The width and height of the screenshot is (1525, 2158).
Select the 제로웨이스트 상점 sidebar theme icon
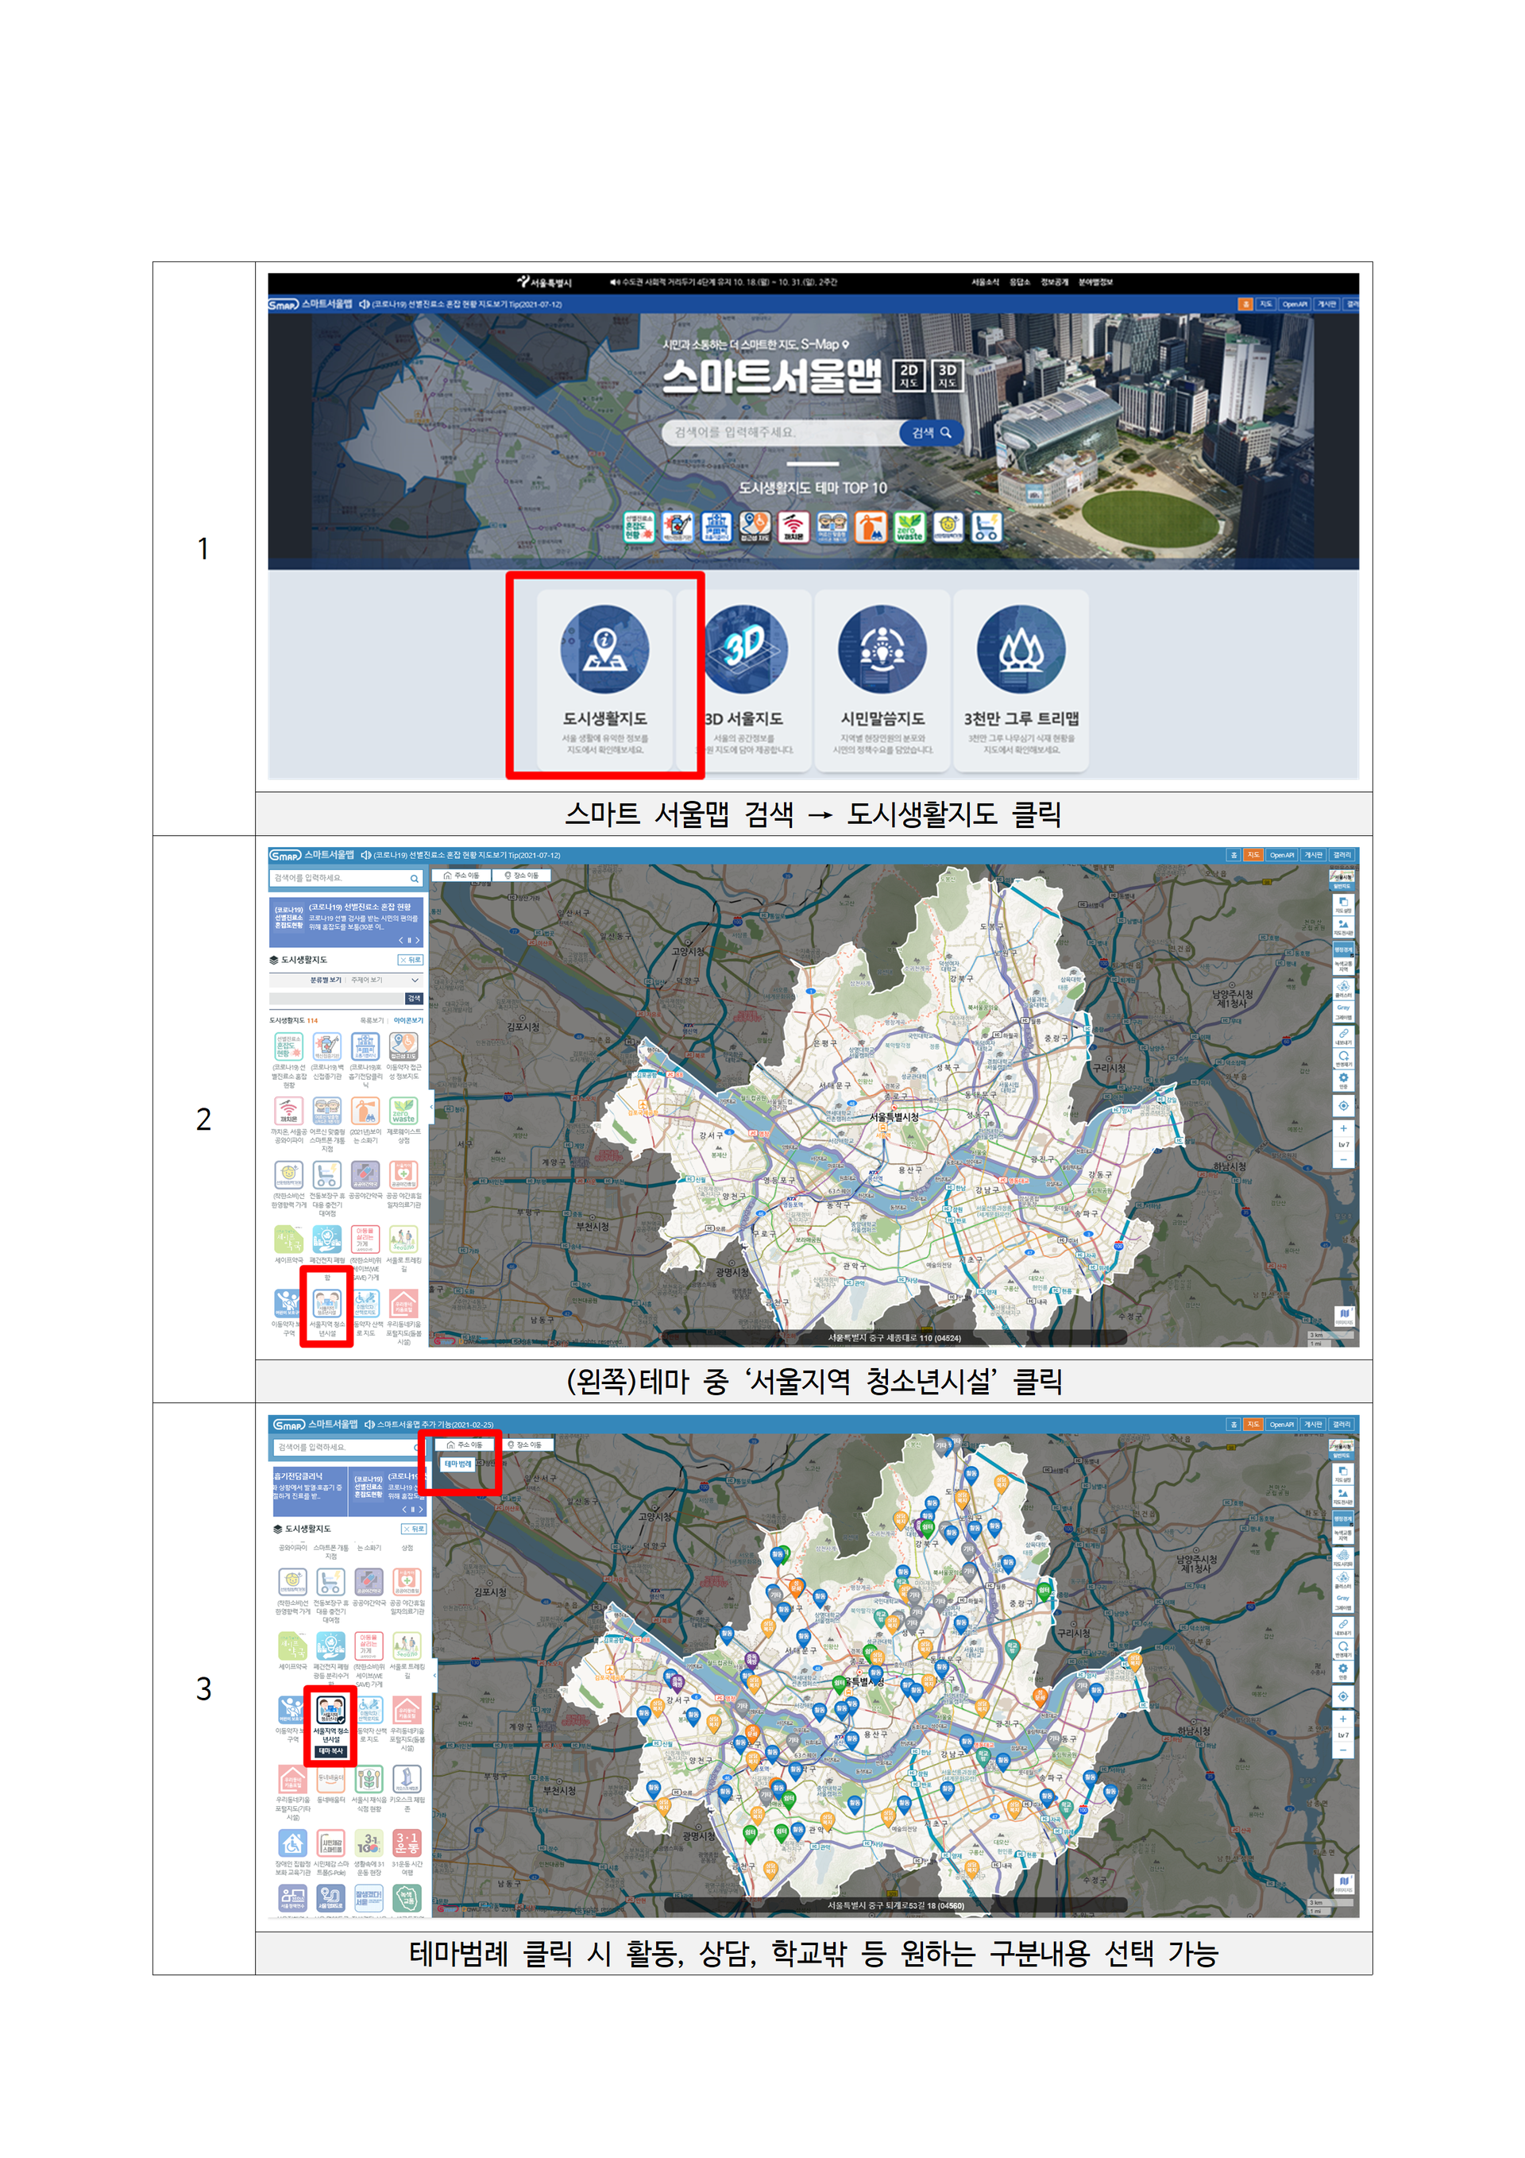point(403,1111)
